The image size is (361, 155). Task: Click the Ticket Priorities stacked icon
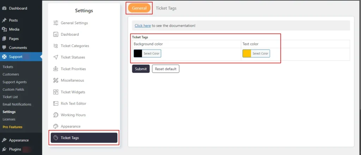click(55, 69)
